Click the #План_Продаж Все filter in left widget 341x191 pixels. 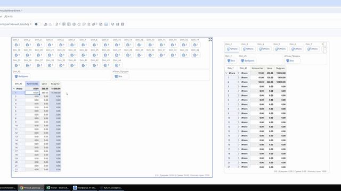click(x=120, y=76)
